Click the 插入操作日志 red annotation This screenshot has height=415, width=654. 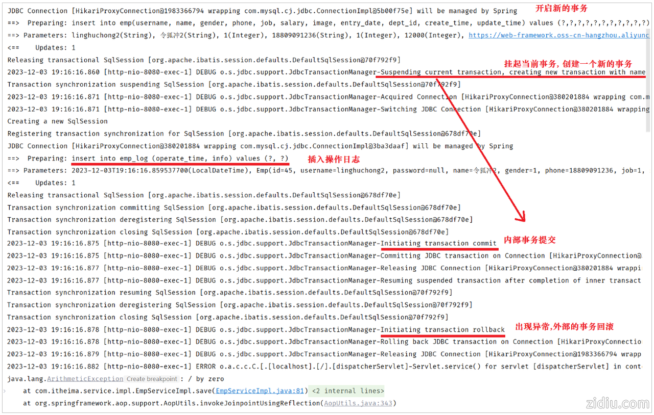coord(334,159)
